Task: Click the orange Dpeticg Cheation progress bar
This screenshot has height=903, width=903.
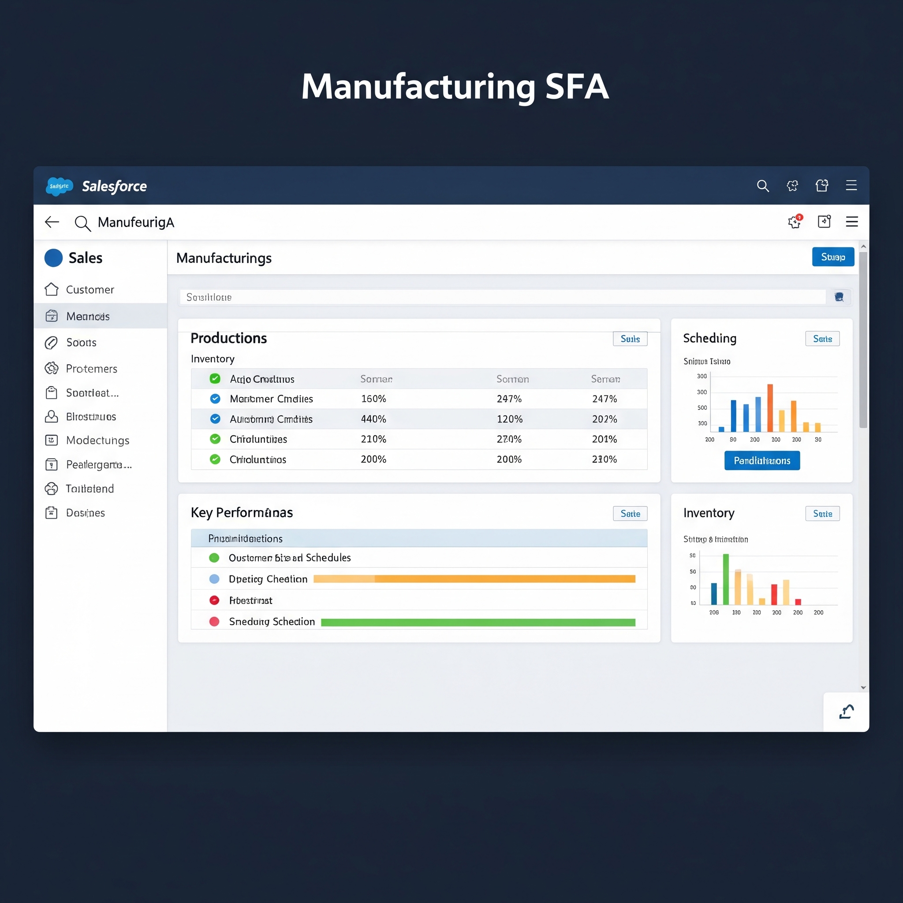Action: 474,579
